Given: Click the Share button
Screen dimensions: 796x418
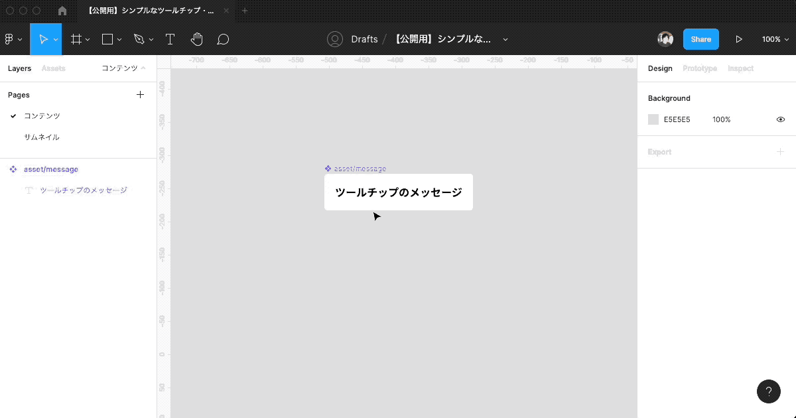Looking at the screenshot, I should [x=700, y=39].
